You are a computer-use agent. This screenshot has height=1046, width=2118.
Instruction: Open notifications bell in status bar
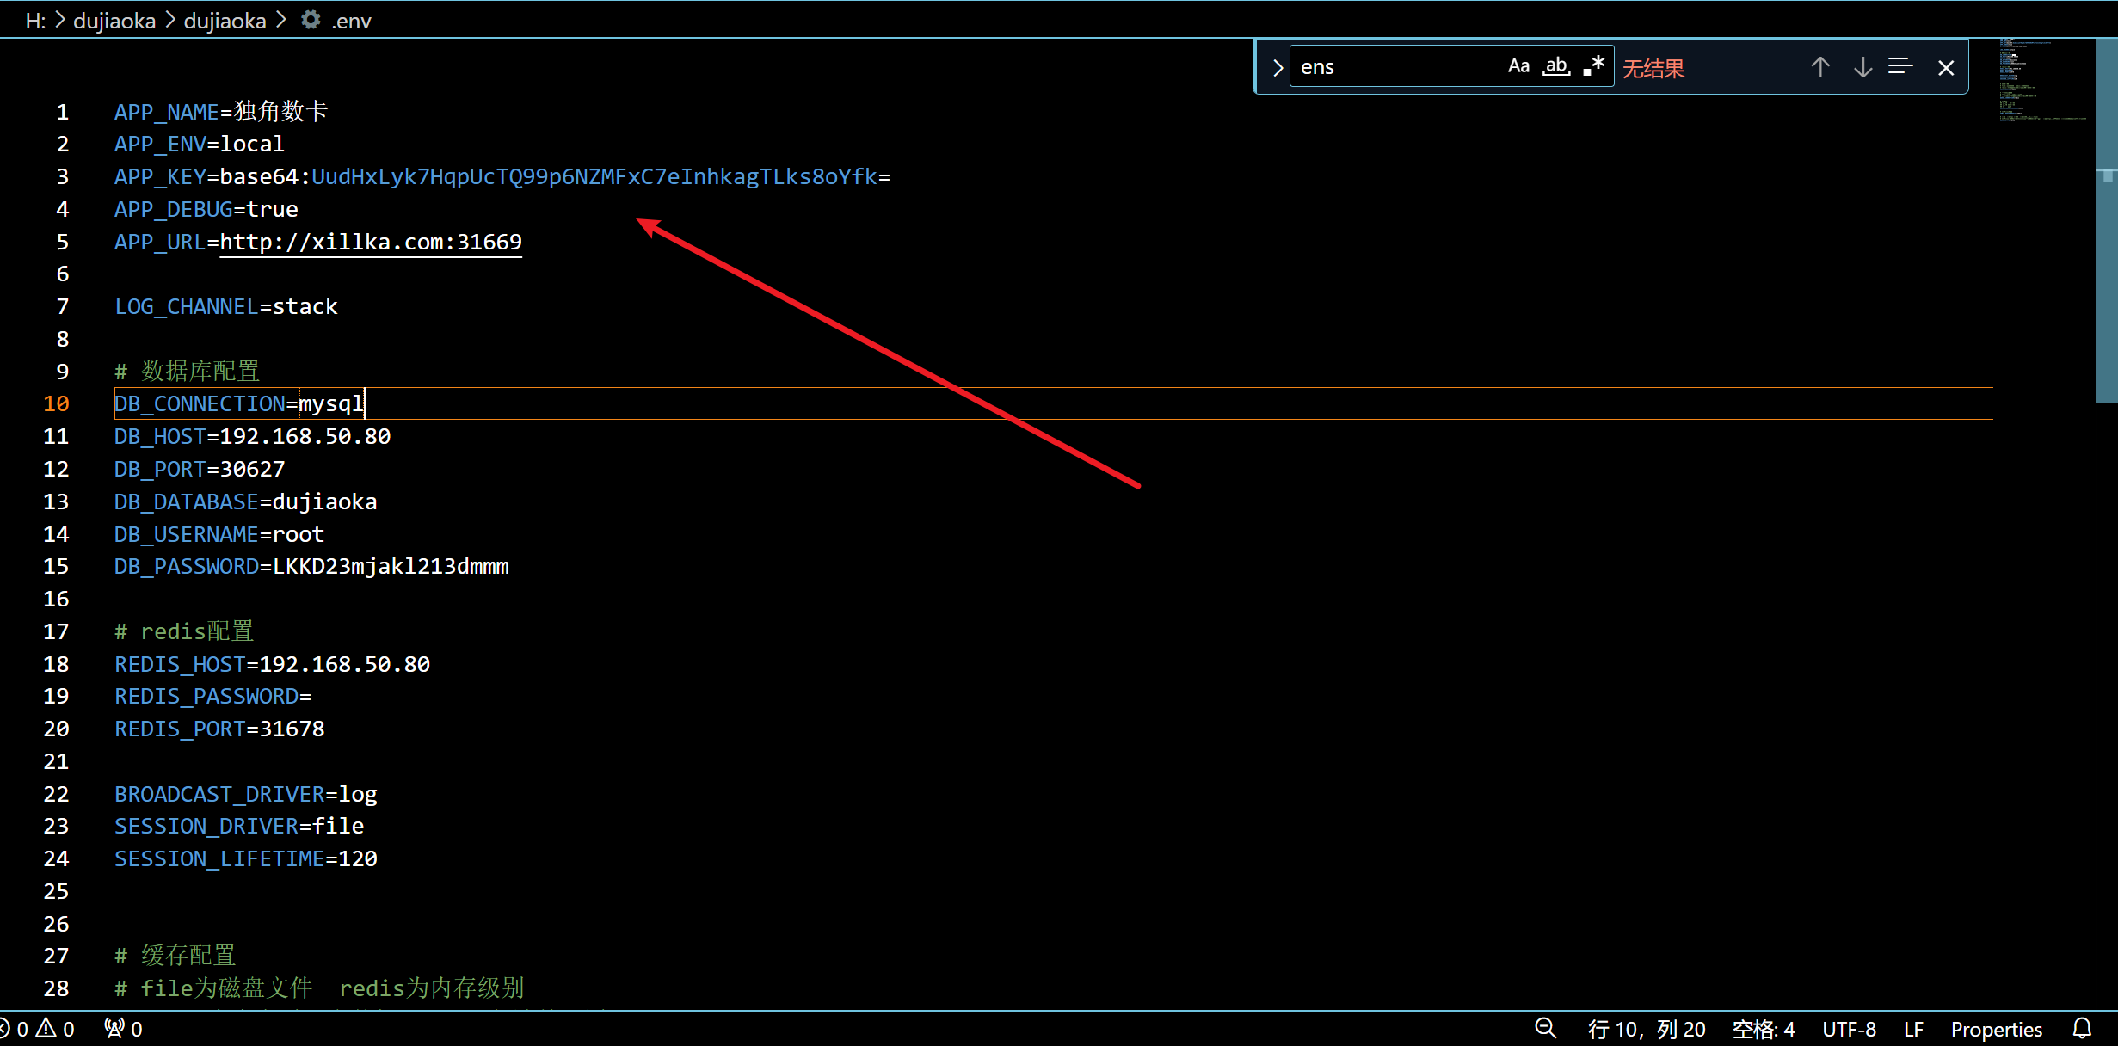(2083, 1028)
